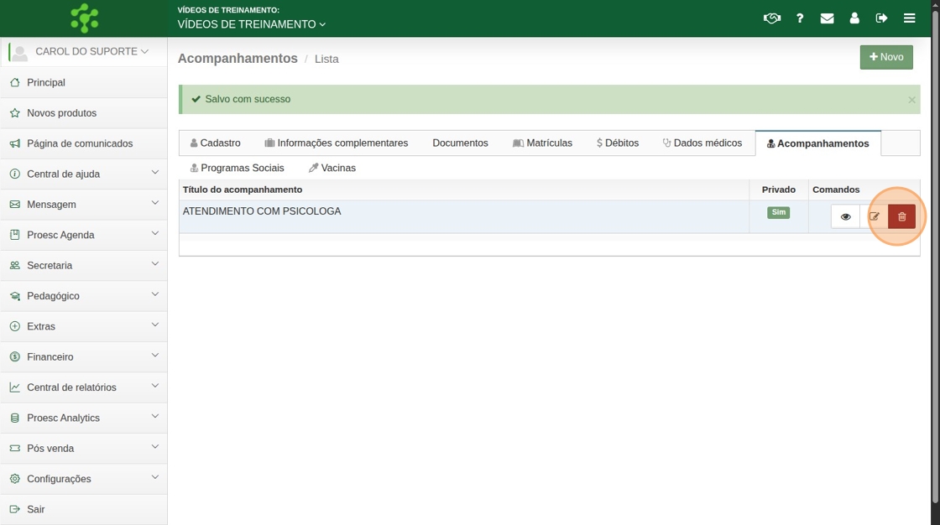Click the Central de ajuda info icon
The image size is (940, 525).
click(15, 174)
